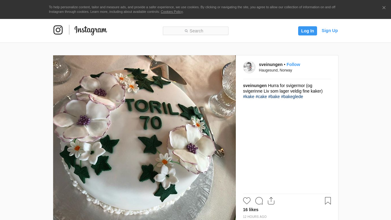Screen dimensions: 391x220
Task: Click the Instagram camera logo icon
Action: 58,30
